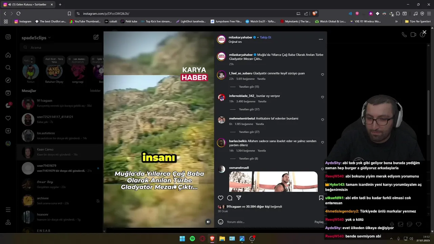The image size is (434, 244).
Task: Expand replies 'Yanıtları gör (8)'
Action: (249, 159)
